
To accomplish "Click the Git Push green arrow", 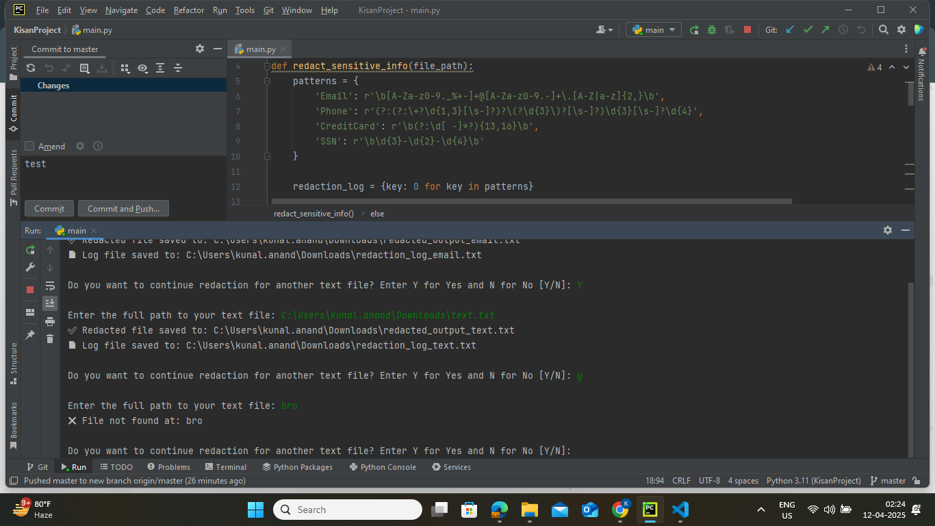I will click(825, 30).
